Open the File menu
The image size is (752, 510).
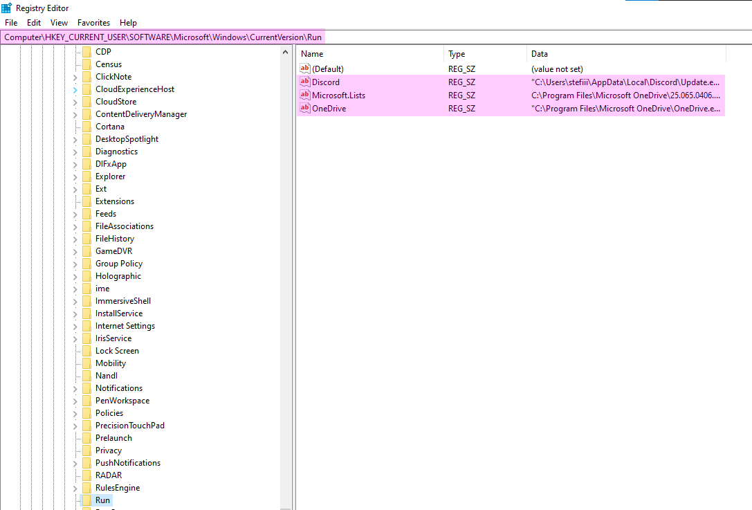pyautogui.click(x=11, y=23)
